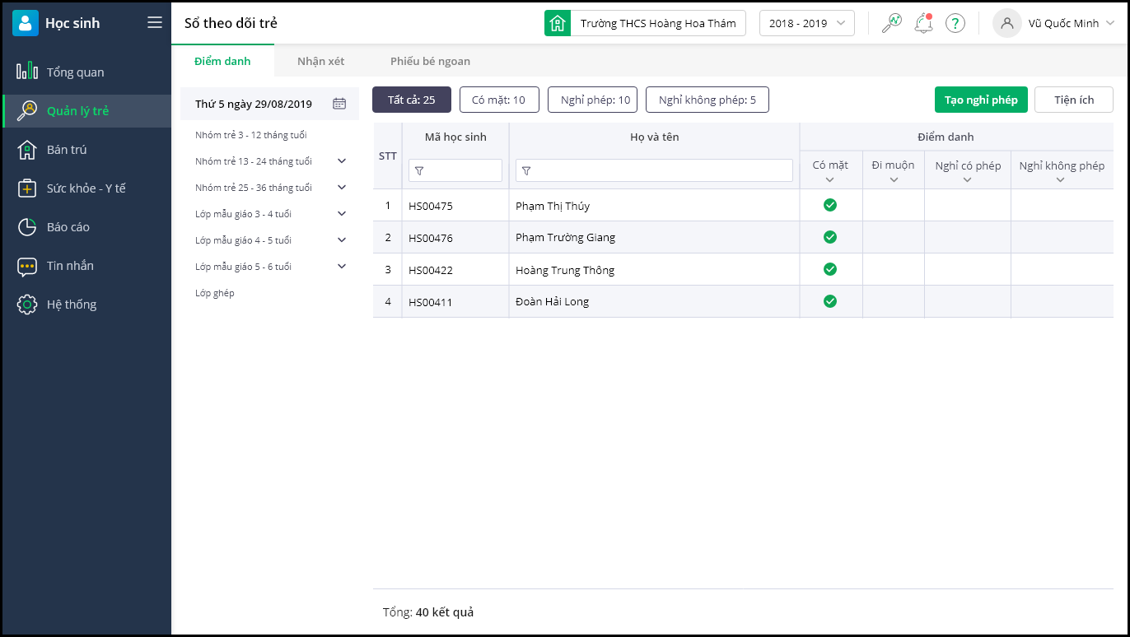
Task: Go to Tin nhắn messages
Action: pos(70,266)
